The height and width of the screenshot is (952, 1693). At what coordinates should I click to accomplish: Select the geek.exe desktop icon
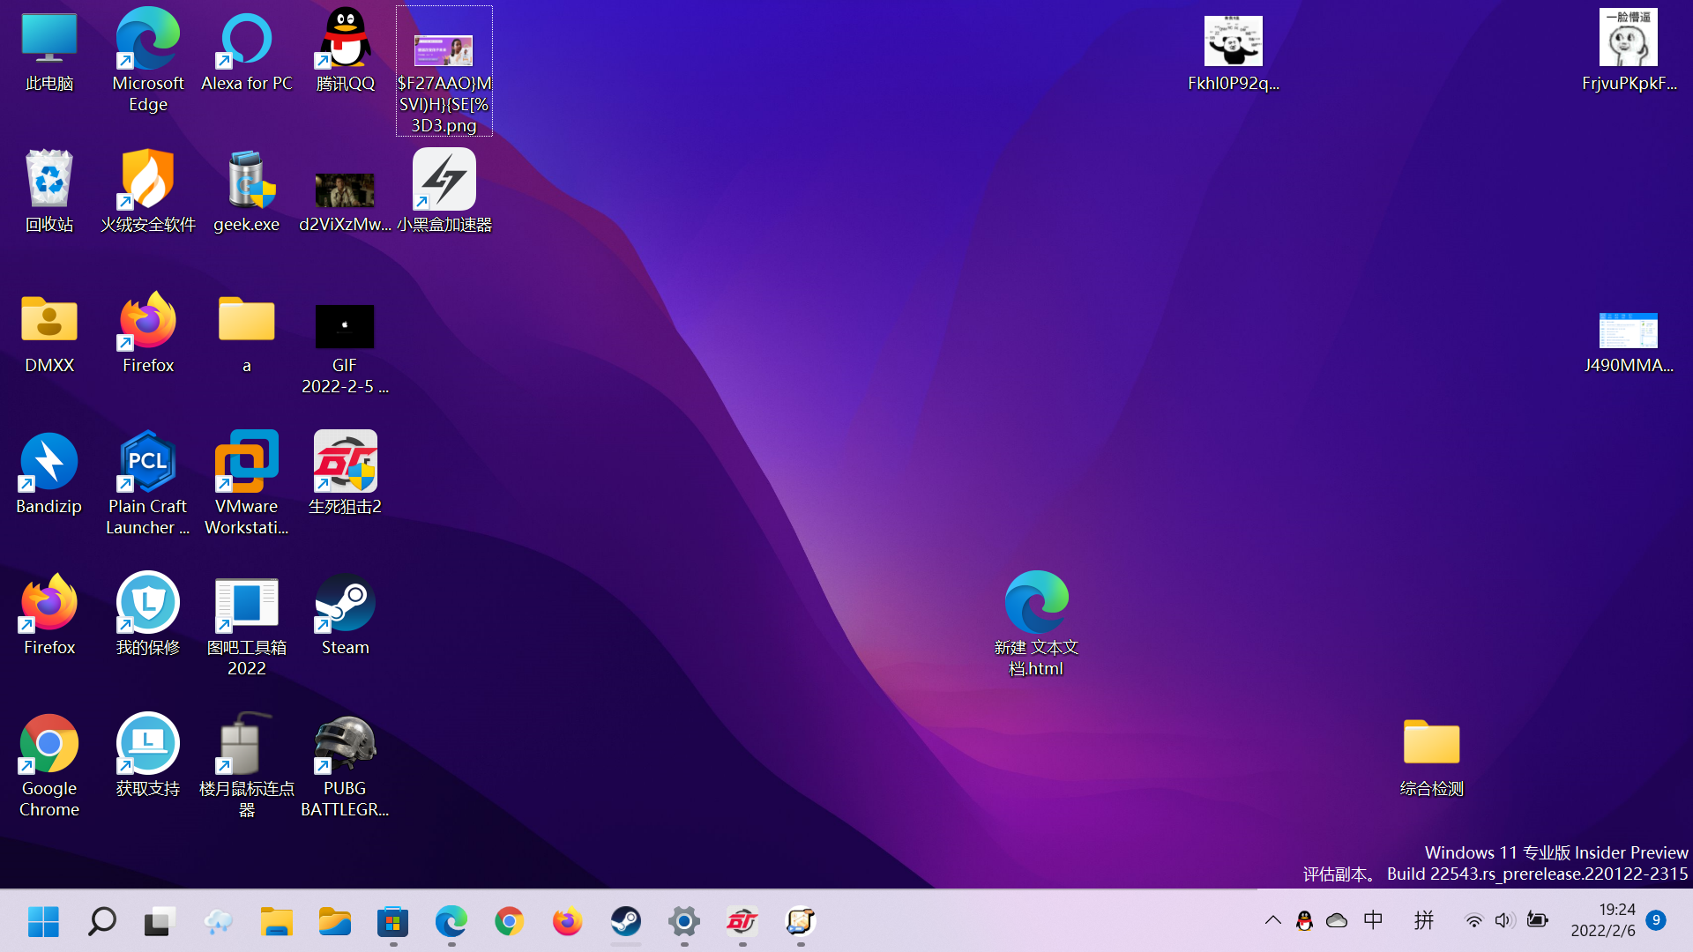coord(247,192)
